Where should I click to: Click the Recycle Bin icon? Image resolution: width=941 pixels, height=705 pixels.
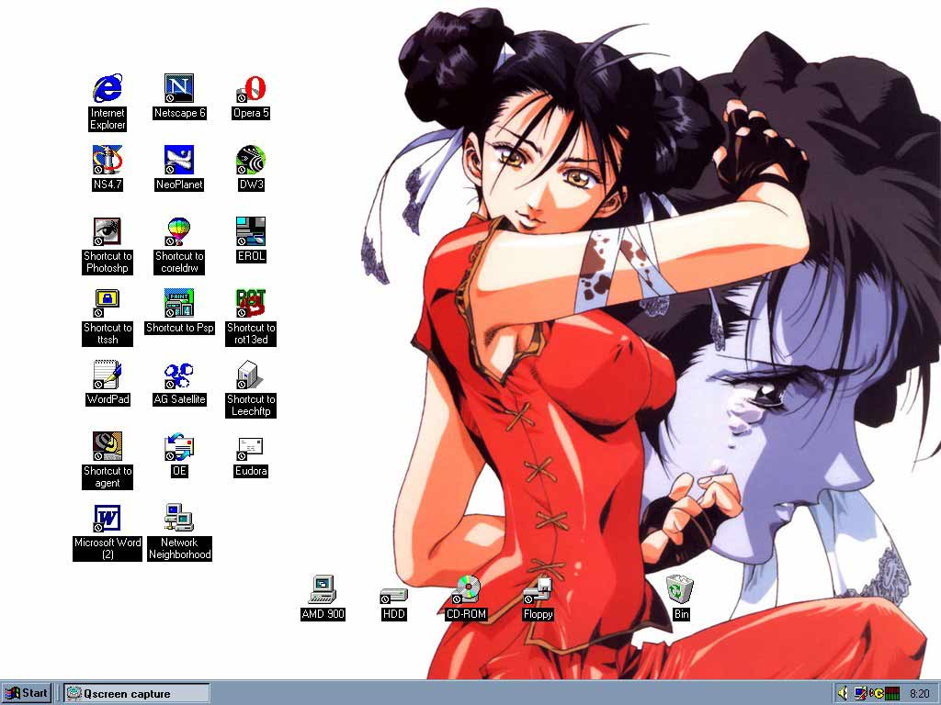(x=680, y=589)
